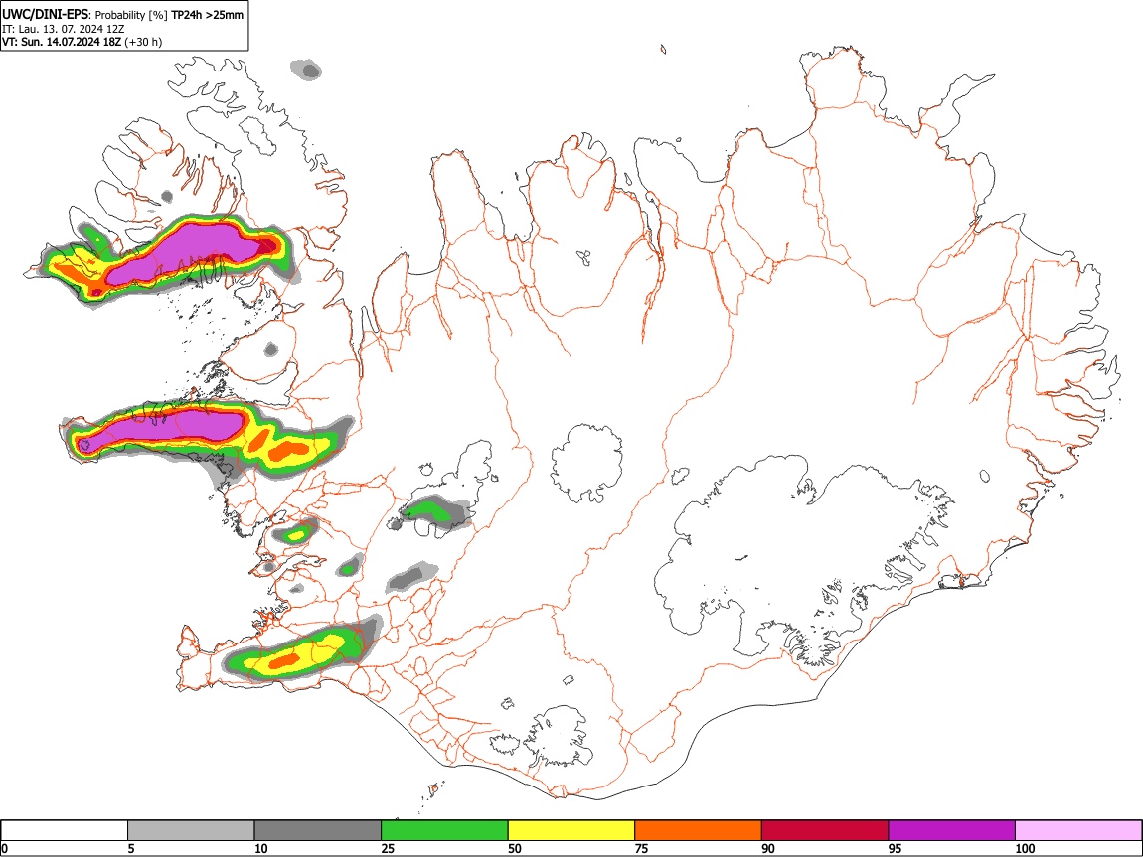Click the purple 95–100 legend swatch
1143x857 pixels.
point(952,831)
